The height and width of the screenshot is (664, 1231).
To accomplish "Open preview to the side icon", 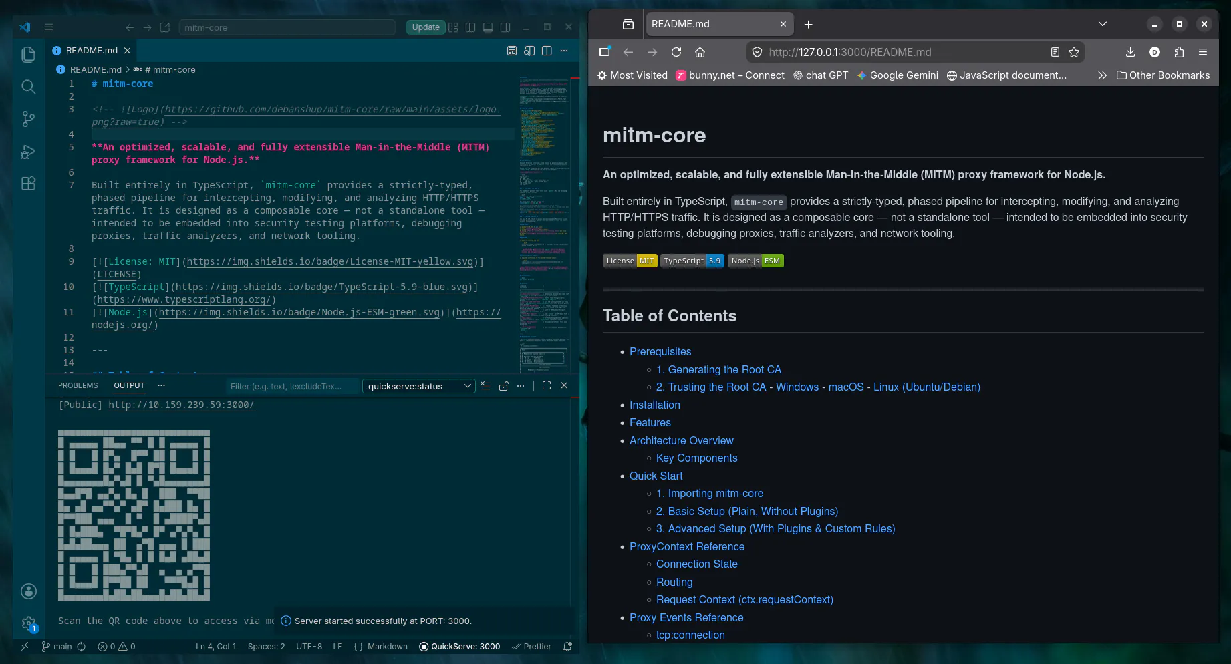I will click(x=529, y=51).
